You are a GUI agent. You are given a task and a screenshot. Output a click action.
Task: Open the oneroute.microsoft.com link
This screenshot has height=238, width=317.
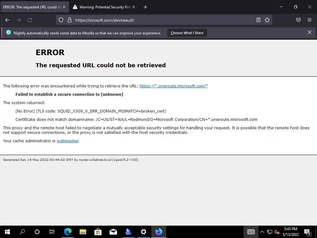point(174,86)
